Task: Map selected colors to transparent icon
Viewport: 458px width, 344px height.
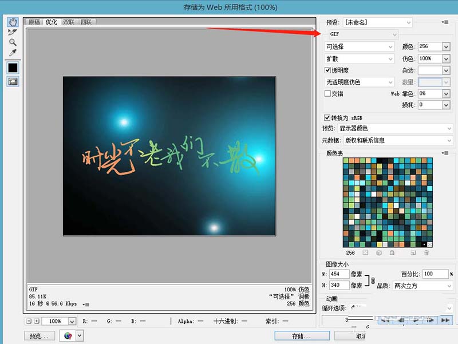Action: (x=365, y=252)
